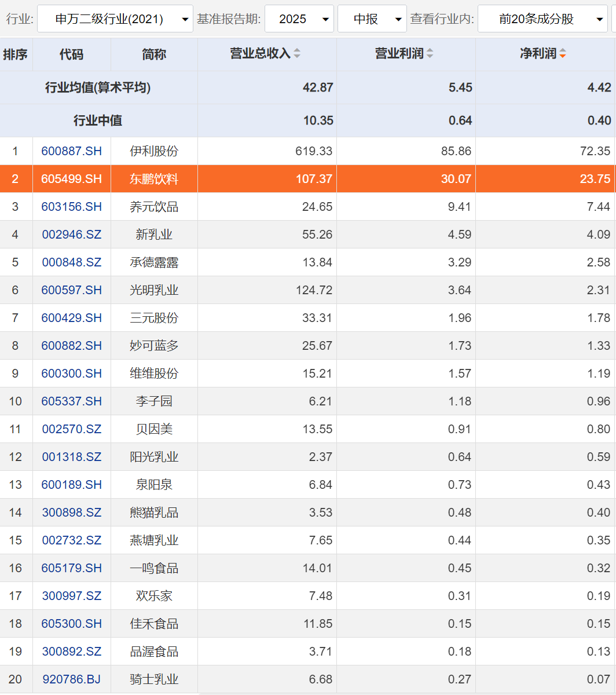Click industry median net profit 0.40
The width and height of the screenshot is (616, 695).
(599, 120)
